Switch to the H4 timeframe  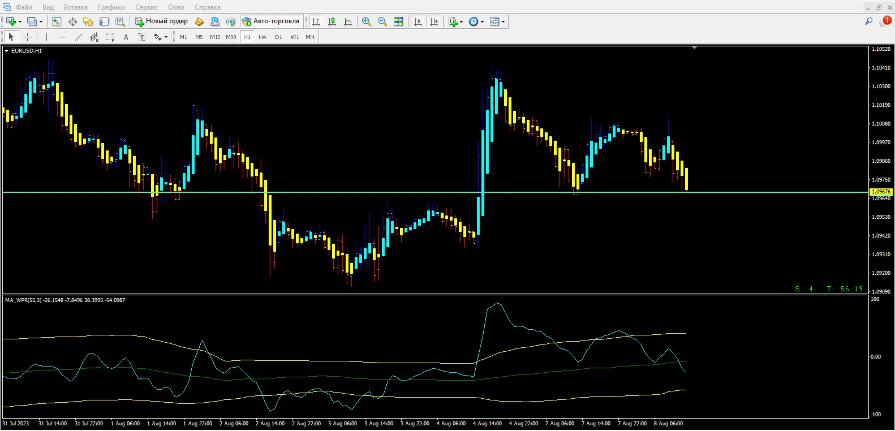263,37
